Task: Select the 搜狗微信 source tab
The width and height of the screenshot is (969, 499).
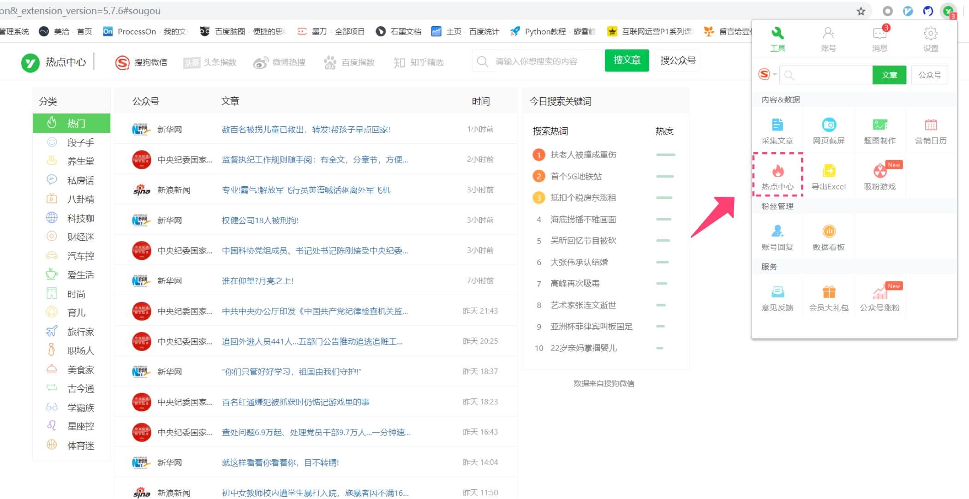Action: coord(141,62)
